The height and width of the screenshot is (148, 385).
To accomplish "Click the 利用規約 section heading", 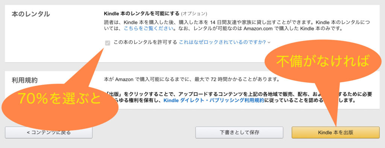I will [x=24, y=80].
